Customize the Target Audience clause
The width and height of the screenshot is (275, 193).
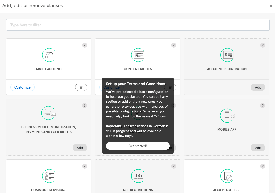[23, 87]
